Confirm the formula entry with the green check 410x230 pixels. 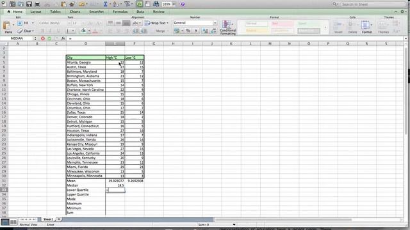[x=49, y=38]
